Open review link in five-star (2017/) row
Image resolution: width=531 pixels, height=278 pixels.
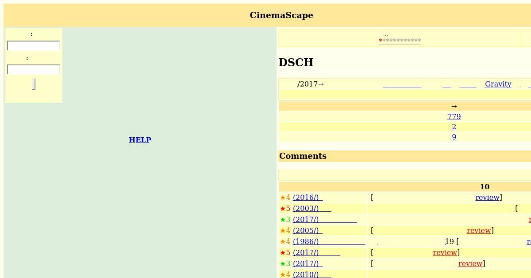[x=445, y=252]
